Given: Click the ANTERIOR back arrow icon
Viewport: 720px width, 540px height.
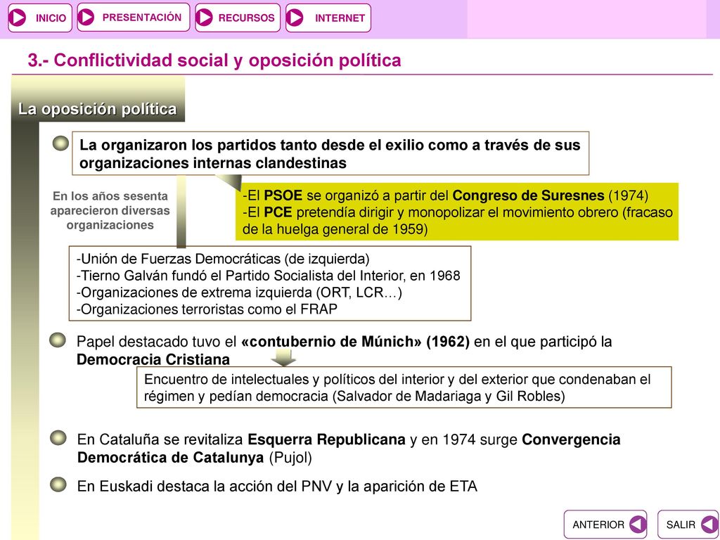Looking at the screenshot, I should 638,525.
